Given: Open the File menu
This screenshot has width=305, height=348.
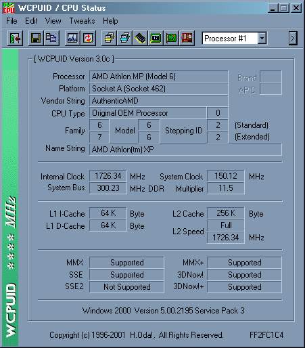Looking at the screenshot, I should tap(11, 21).
